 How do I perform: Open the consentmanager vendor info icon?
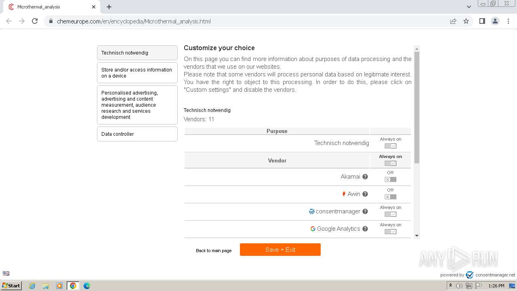365,211
